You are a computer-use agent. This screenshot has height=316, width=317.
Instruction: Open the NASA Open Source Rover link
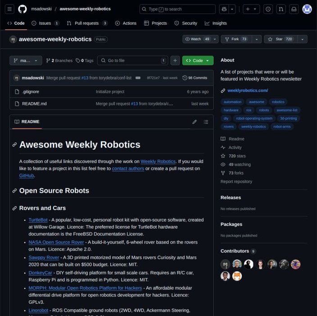[56, 242]
